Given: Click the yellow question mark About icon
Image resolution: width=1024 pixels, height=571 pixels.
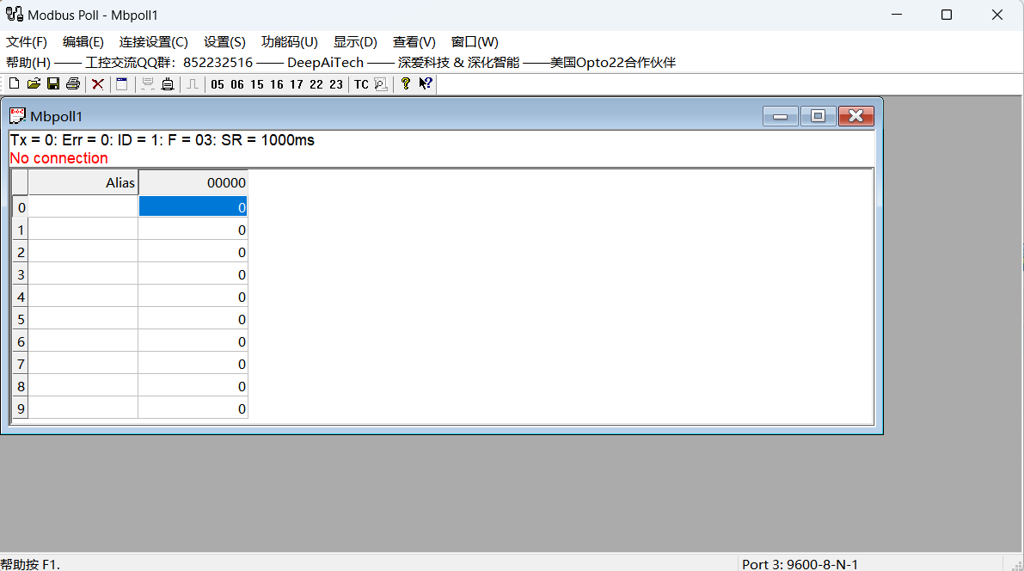Looking at the screenshot, I should (406, 83).
